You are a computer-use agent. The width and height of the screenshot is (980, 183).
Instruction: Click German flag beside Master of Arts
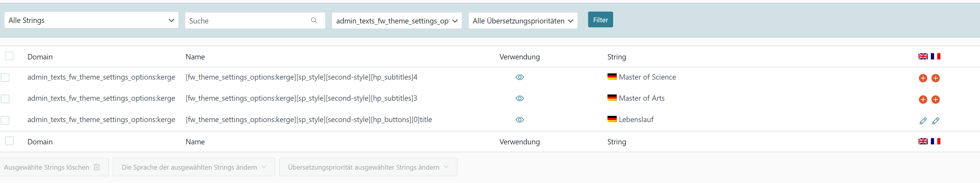click(x=612, y=97)
